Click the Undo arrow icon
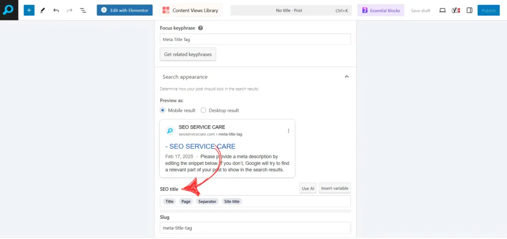Image resolution: width=507 pixels, height=239 pixels. (56, 10)
